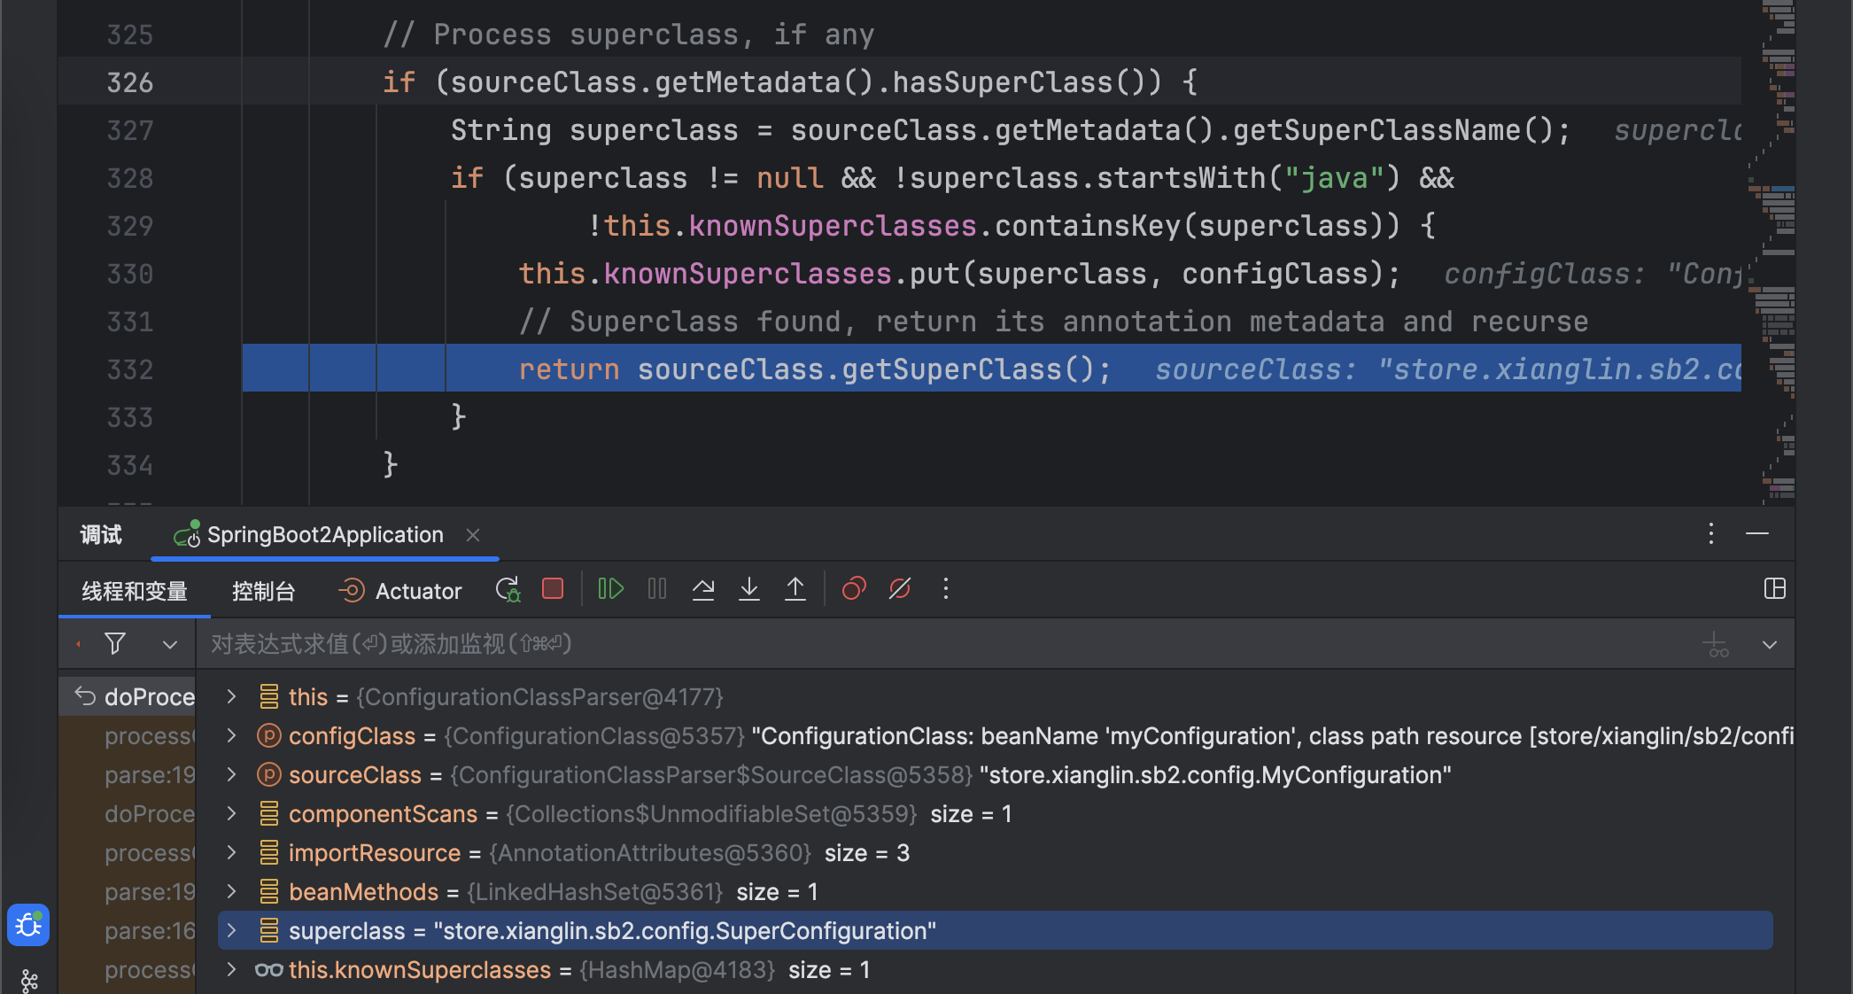Switch to the 控制台 console tab

pos(263,591)
